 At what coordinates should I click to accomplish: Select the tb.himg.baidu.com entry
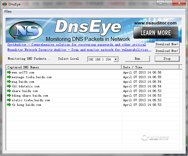tap(27, 105)
